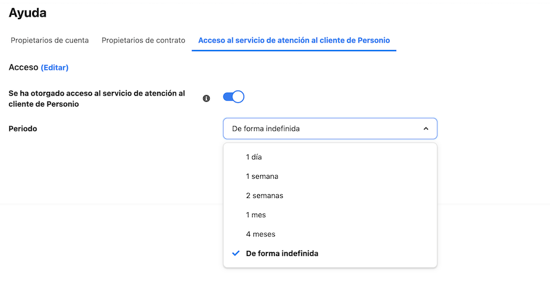Click the Se ha otorgado acceso label text

pyautogui.click(x=97, y=99)
